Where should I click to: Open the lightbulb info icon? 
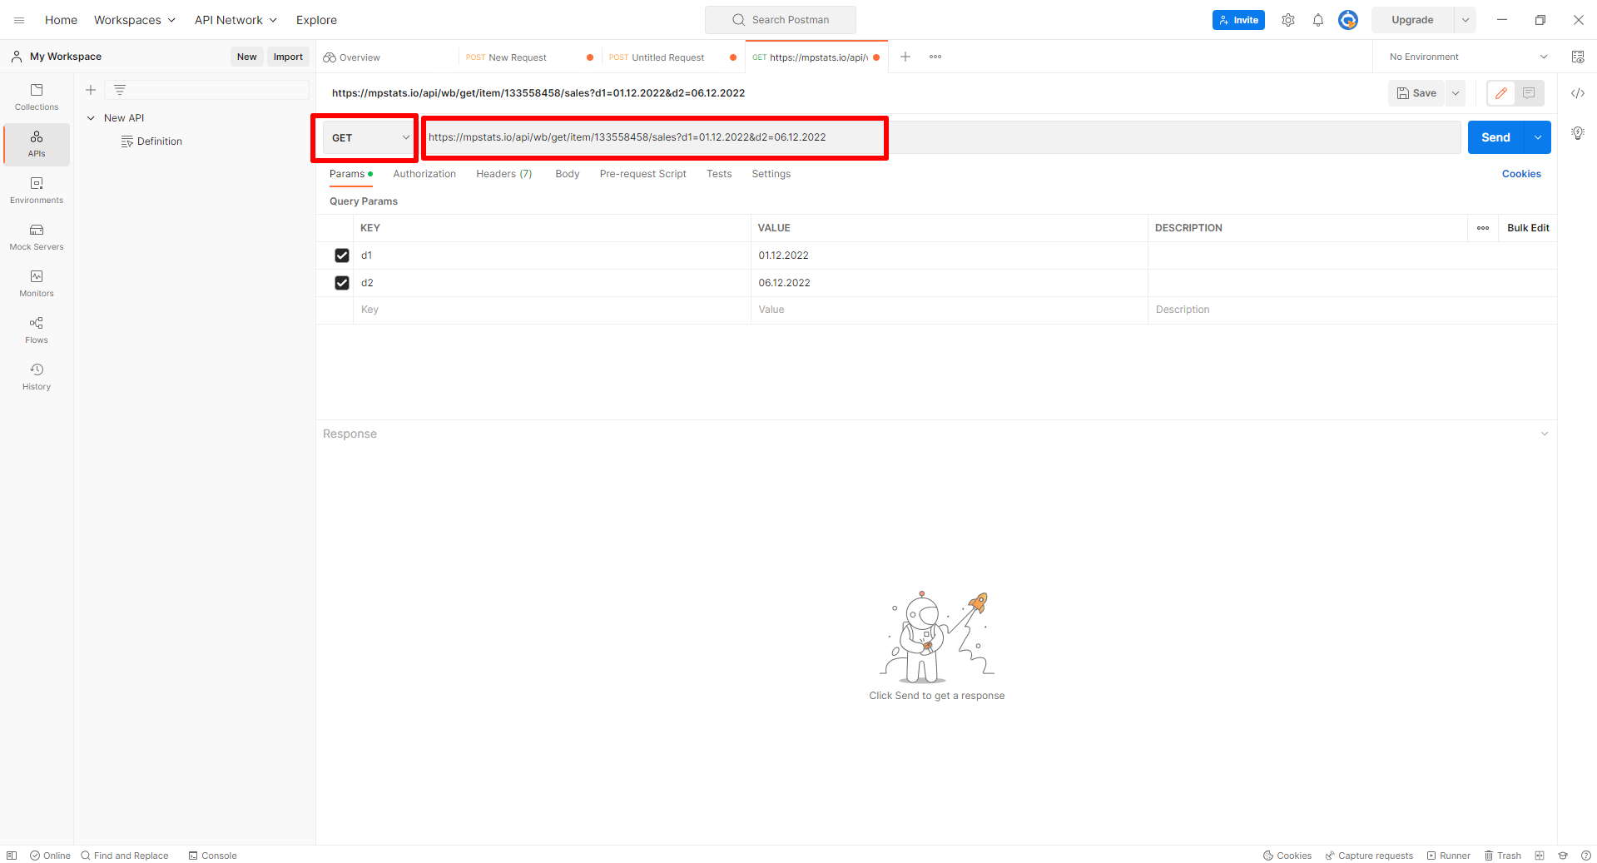(1577, 133)
